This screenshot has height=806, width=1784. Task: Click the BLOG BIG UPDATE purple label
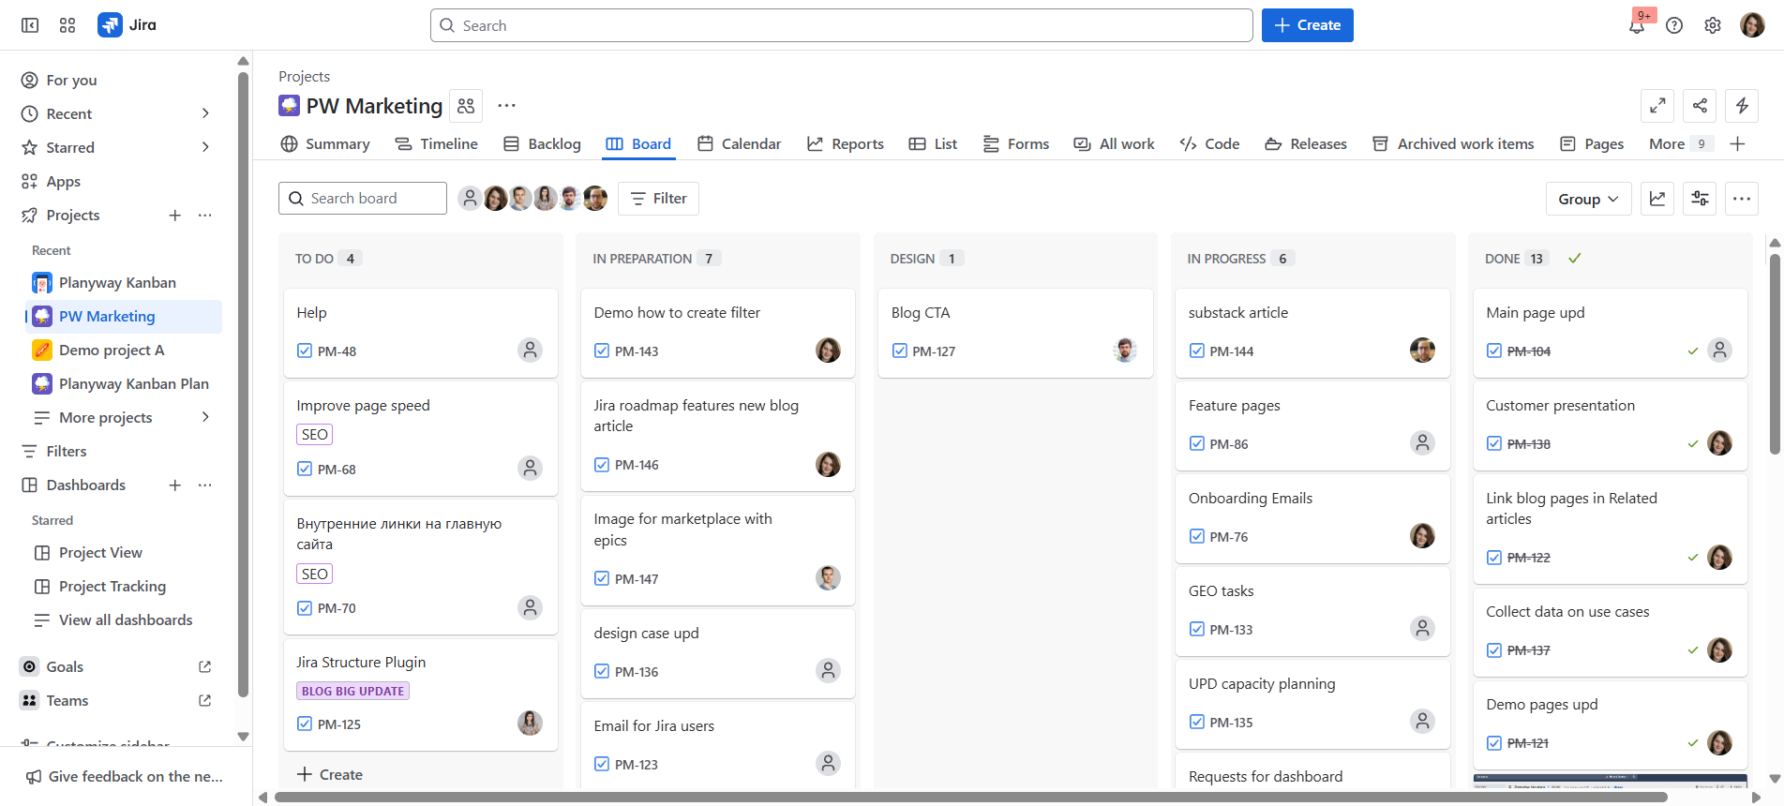coord(352,691)
